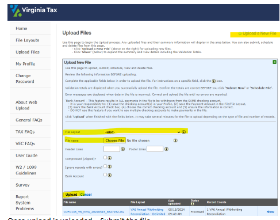Click the Cancel link

click(86, 195)
